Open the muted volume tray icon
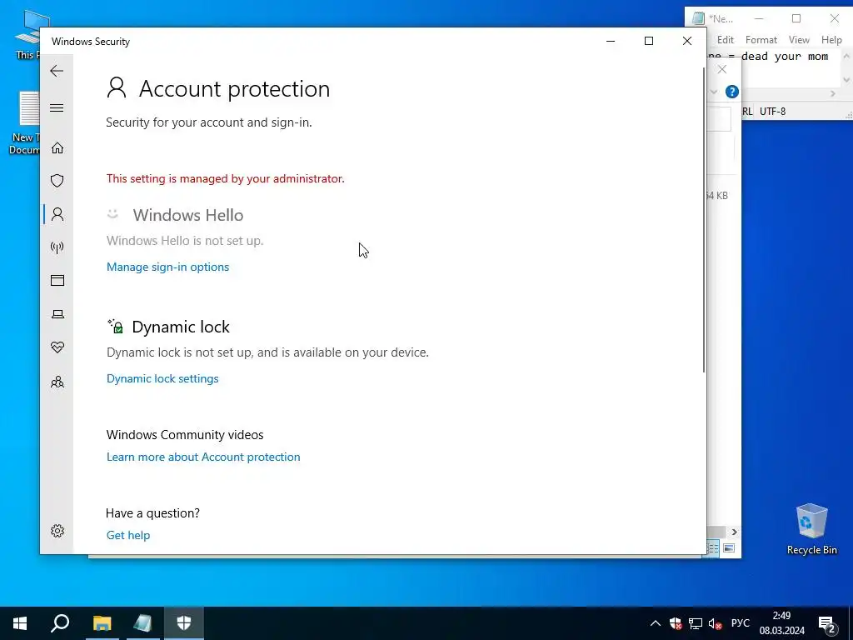 coord(715,623)
